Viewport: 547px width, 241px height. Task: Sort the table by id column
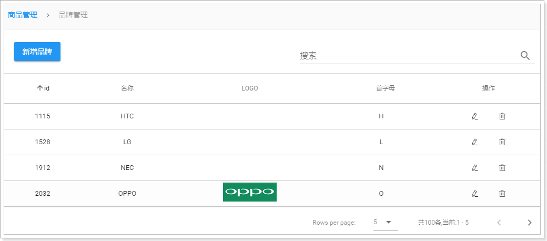pos(43,88)
